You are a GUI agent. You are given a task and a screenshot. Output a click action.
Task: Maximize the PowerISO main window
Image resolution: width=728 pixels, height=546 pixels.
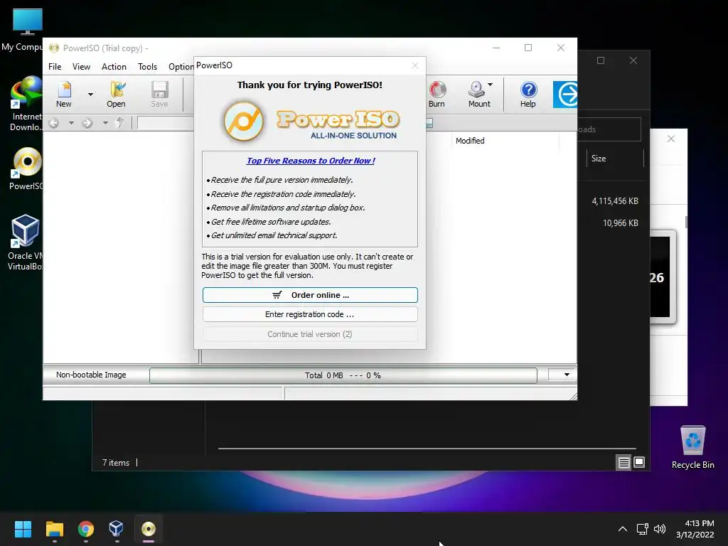pyautogui.click(x=528, y=48)
